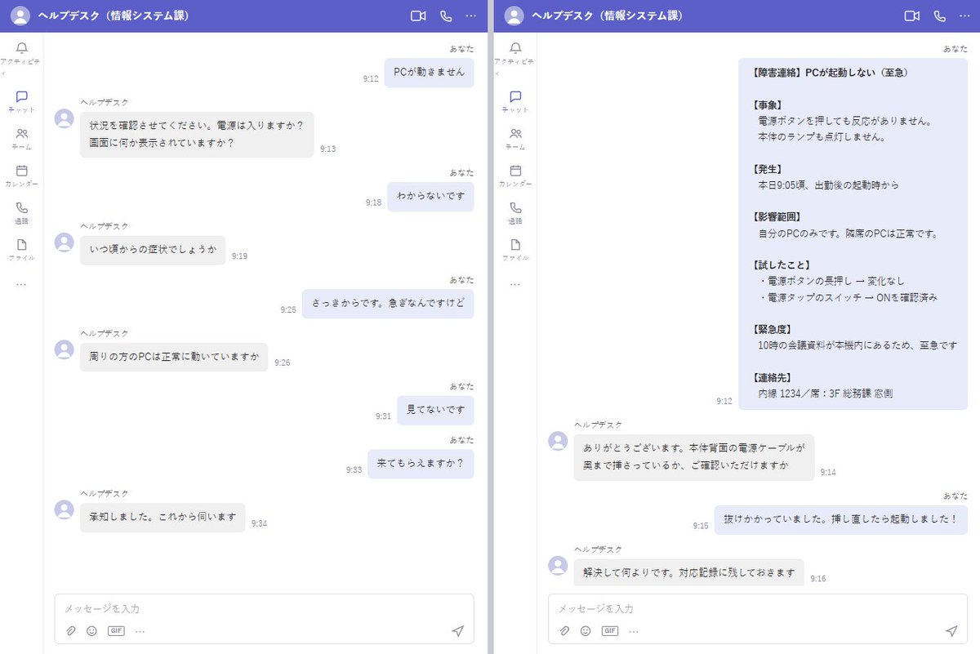Open profile avatar in right window header

click(514, 16)
